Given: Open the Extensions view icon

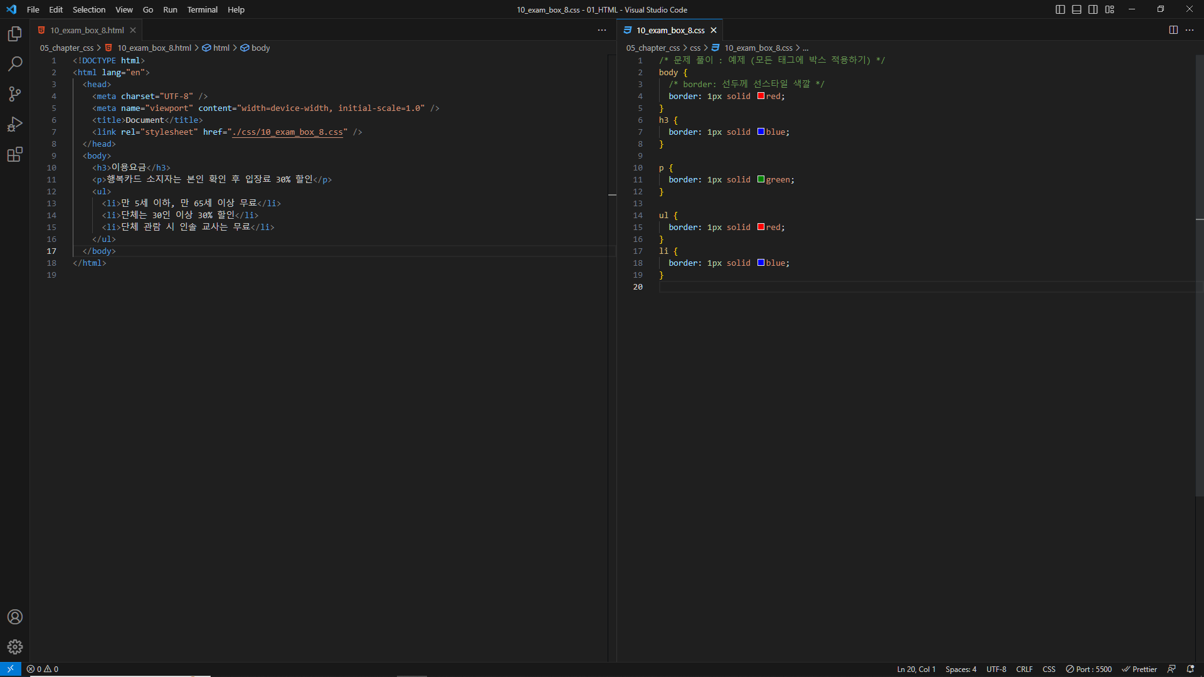Looking at the screenshot, I should [15, 154].
